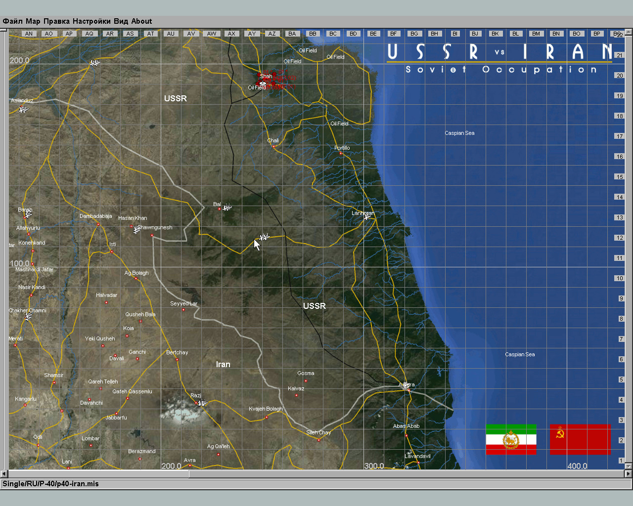Viewport: 633px width, 506px height.
Task: Select the red unit cluster at Shah
Action: [x=276, y=80]
